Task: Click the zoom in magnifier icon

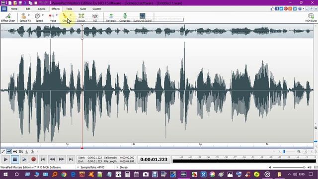Action: (299, 151)
